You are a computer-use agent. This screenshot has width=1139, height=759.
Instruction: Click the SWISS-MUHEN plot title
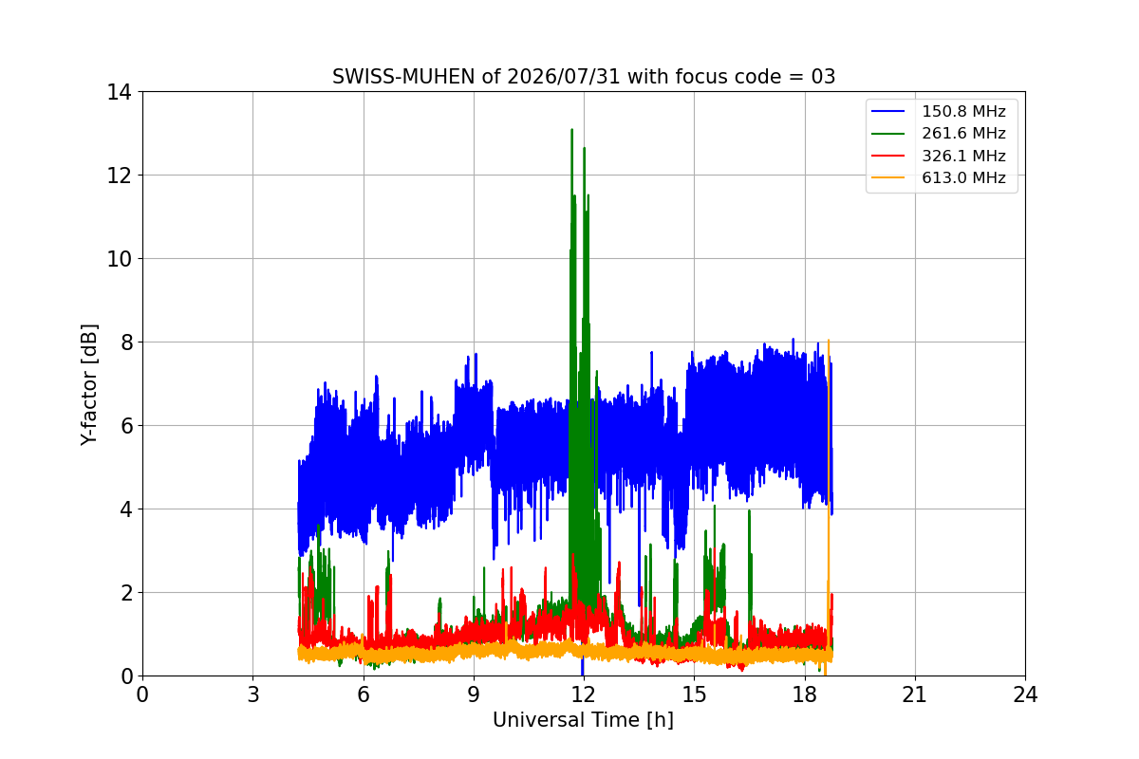tap(584, 77)
